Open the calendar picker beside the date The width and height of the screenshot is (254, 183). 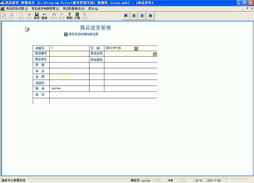pyautogui.click(x=136, y=48)
